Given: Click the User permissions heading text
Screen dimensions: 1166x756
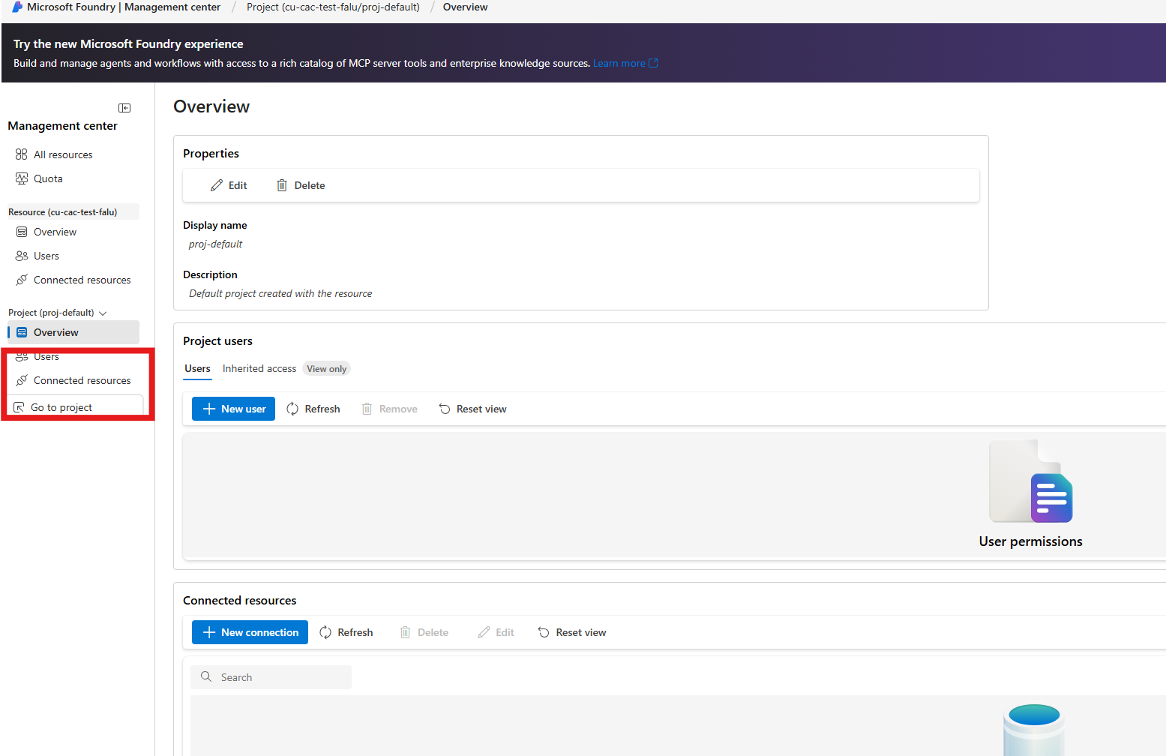Looking at the screenshot, I should [x=1030, y=541].
